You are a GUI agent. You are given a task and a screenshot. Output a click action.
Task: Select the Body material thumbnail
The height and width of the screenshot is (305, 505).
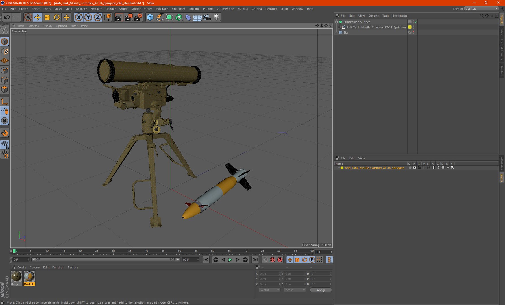pos(16,278)
